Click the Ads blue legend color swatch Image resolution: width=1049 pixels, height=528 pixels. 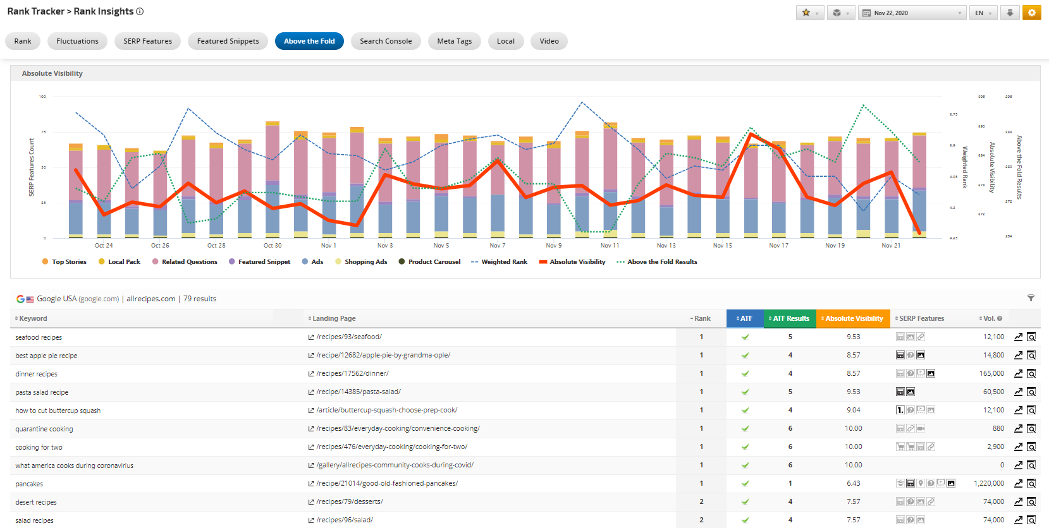(x=305, y=261)
